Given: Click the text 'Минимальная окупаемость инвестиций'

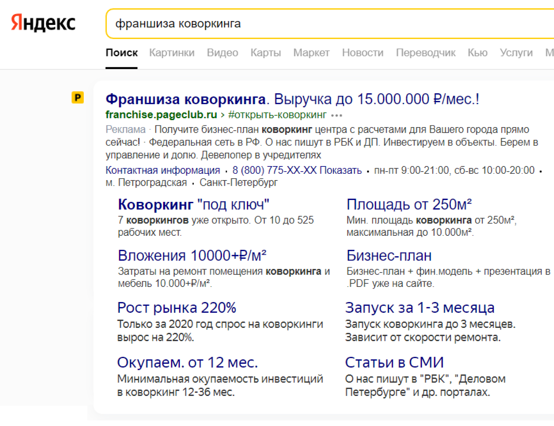Looking at the screenshot, I should coord(220,379).
